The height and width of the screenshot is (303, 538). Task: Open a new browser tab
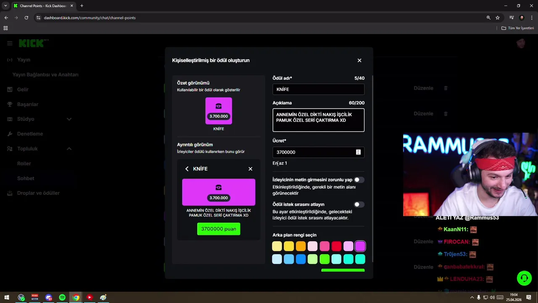(x=82, y=6)
